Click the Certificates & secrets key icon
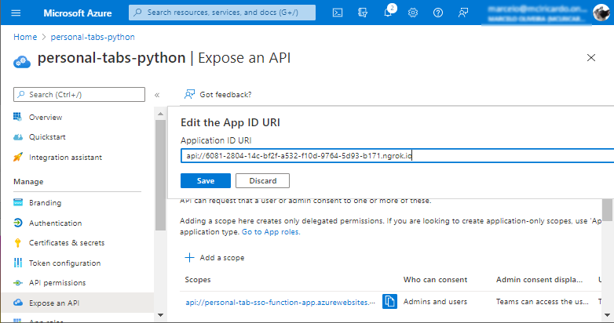This screenshot has height=323, width=614. 17,243
